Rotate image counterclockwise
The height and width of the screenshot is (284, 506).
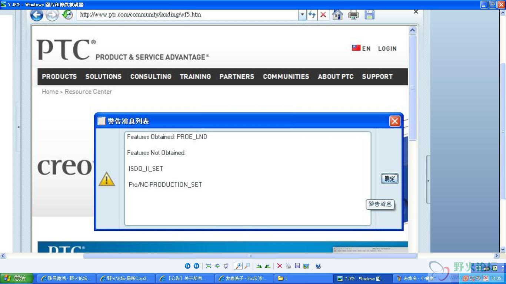[267, 266]
